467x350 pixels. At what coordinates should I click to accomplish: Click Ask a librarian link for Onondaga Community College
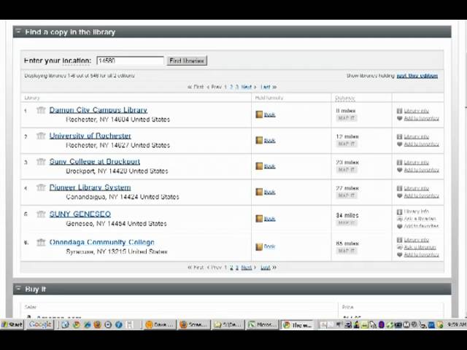click(x=420, y=247)
